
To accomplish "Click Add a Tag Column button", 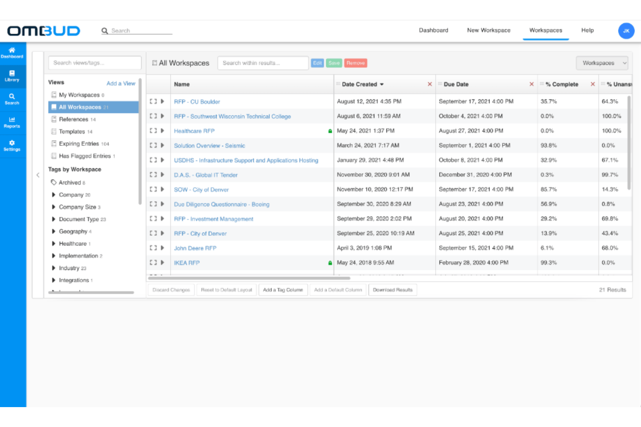I will point(283,290).
